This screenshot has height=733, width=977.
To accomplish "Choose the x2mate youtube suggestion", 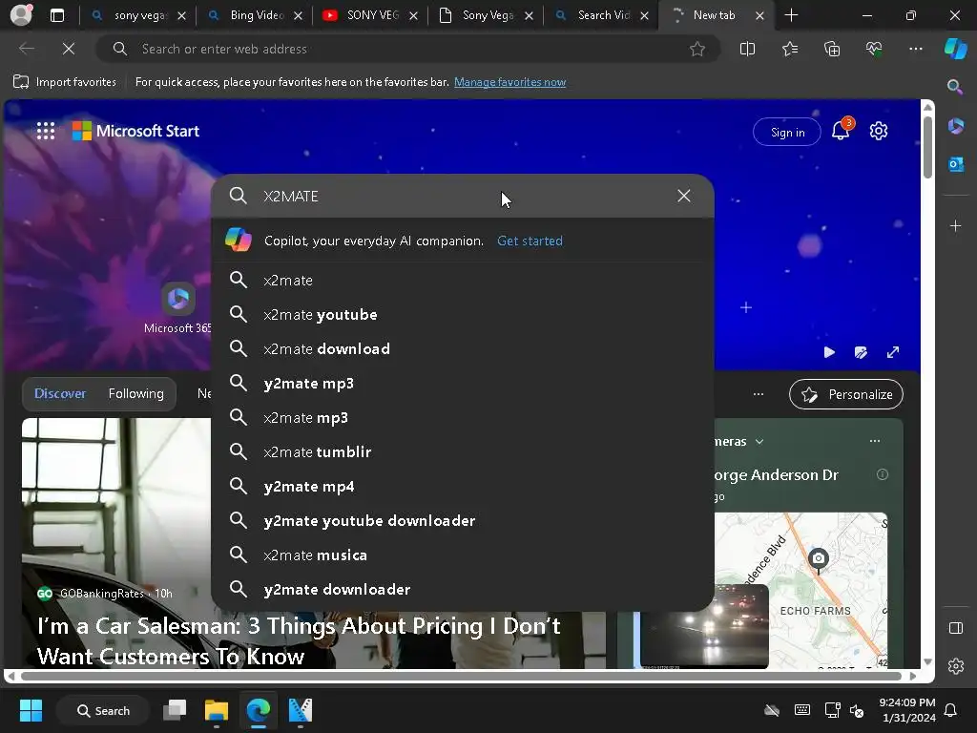I will click(x=463, y=314).
